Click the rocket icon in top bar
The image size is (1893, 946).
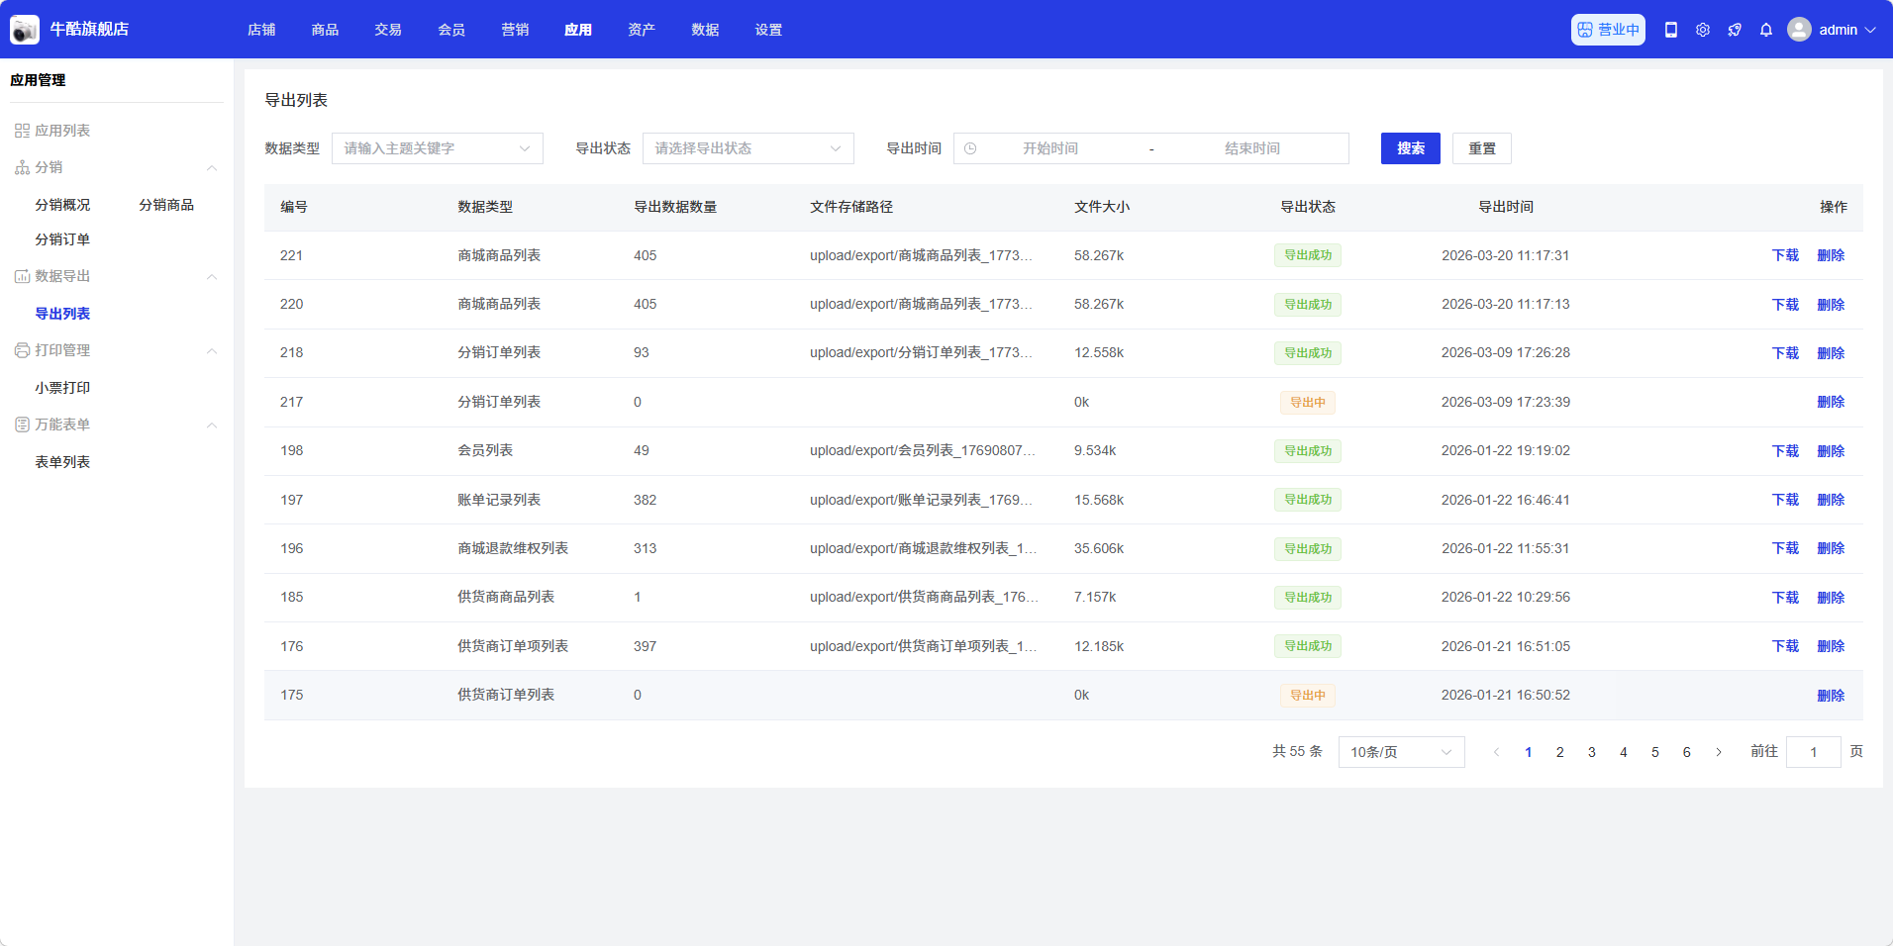(1735, 30)
